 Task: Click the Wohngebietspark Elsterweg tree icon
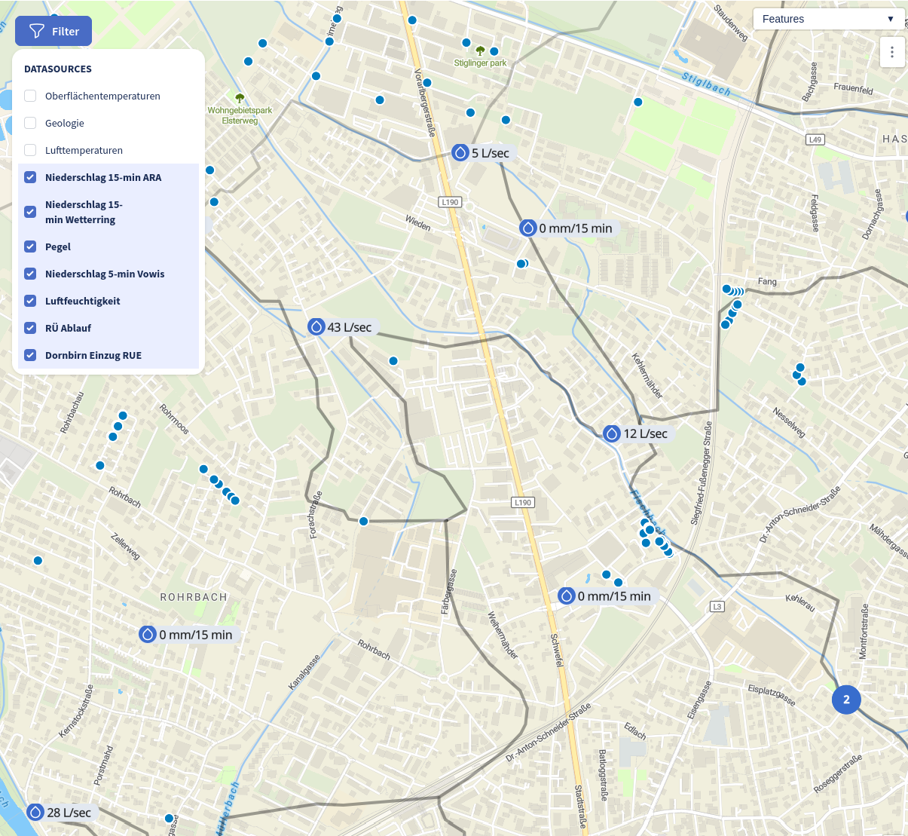tap(240, 98)
